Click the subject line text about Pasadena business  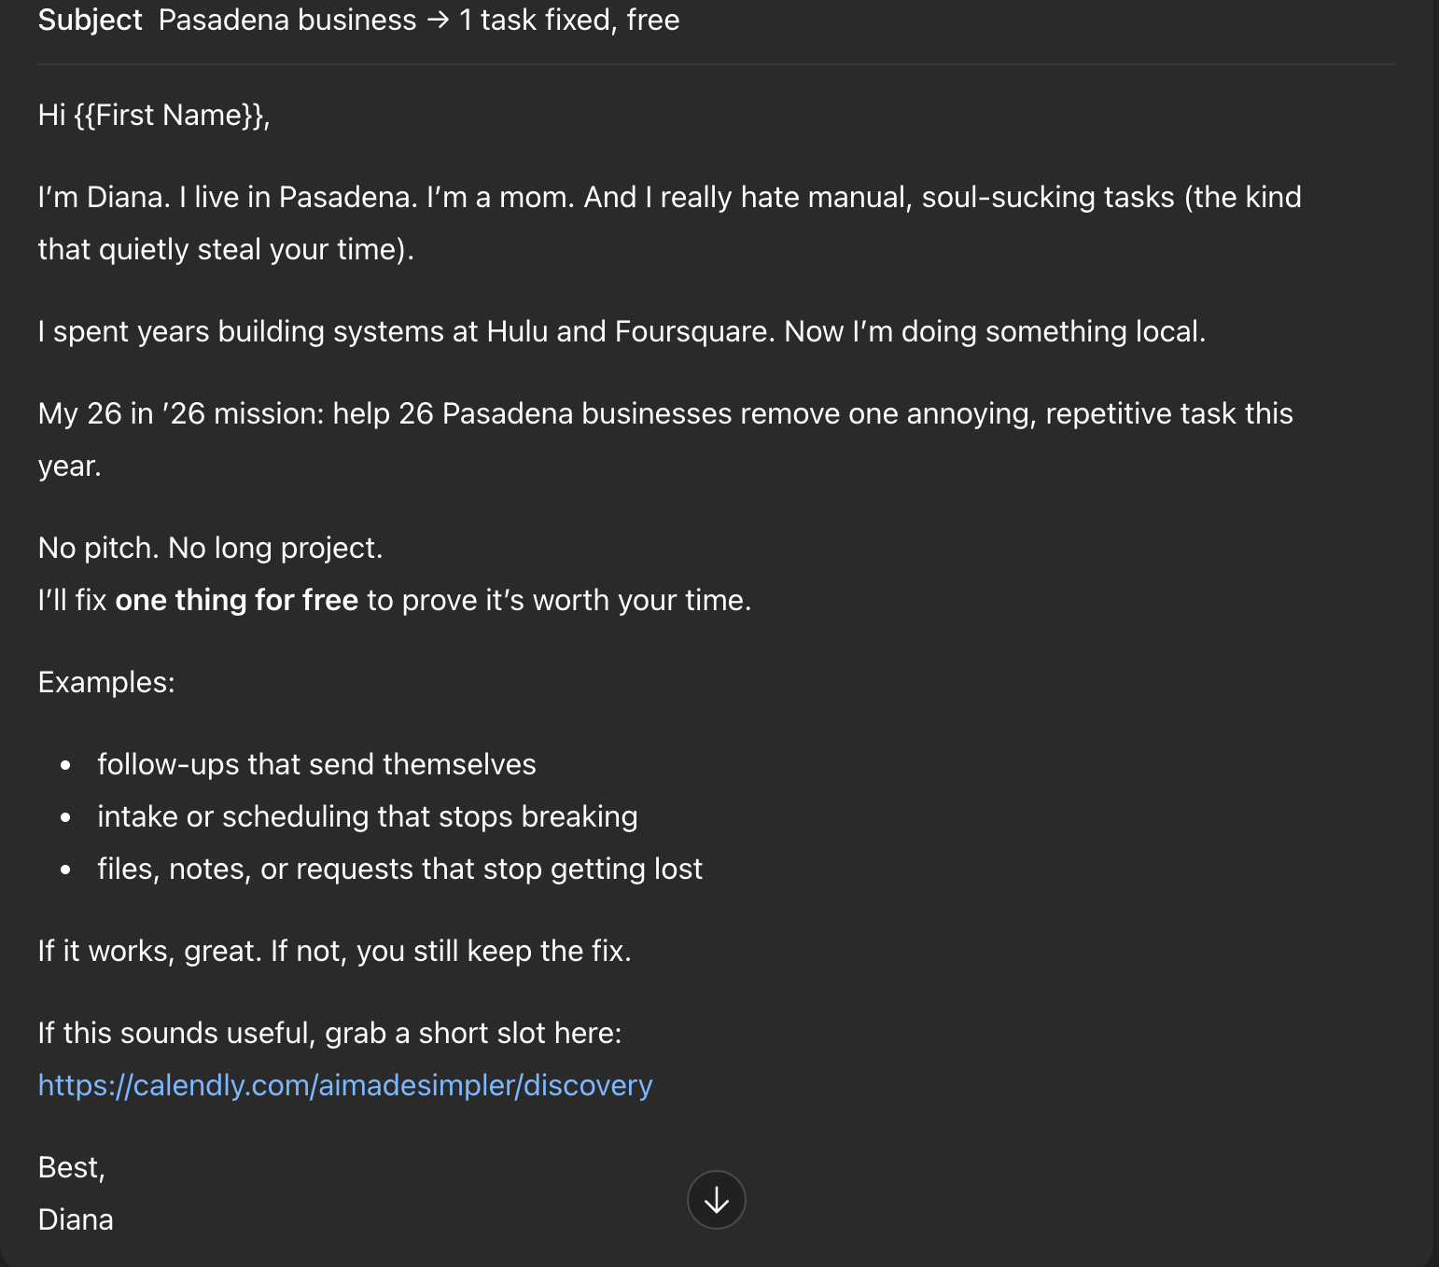(x=419, y=20)
